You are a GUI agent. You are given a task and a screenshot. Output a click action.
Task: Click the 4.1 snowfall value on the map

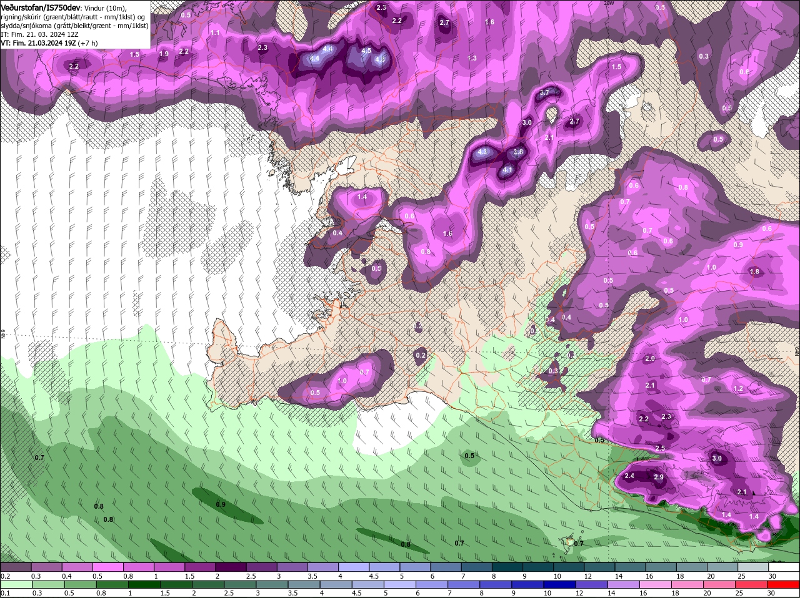click(x=507, y=170)
